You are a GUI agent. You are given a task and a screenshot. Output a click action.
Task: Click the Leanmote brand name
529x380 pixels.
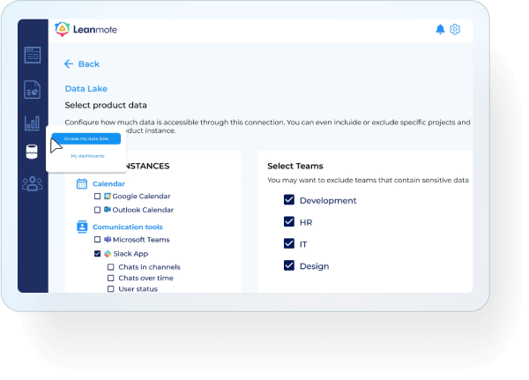pyautogui.click(x=95, y=30)
